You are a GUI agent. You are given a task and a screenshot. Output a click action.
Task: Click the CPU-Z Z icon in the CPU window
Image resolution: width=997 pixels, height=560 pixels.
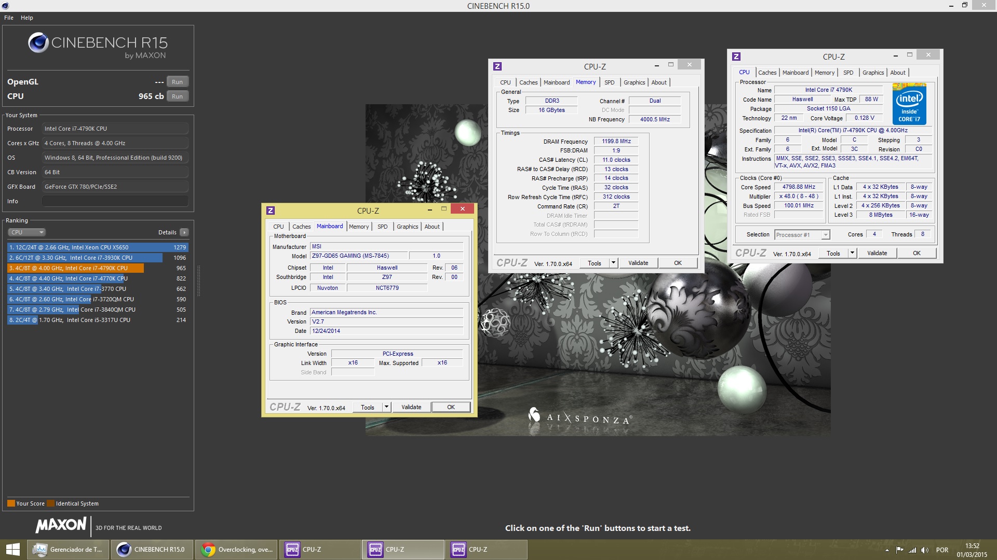(736, 57)
